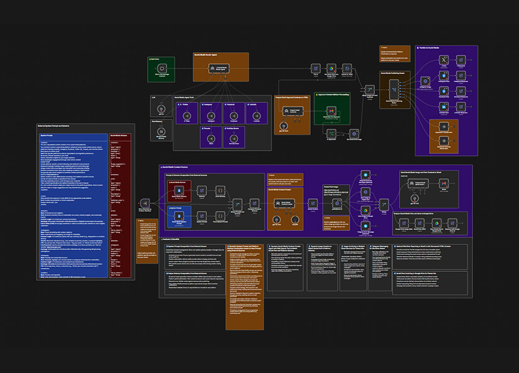Open the YouTube Shorts tool node

pos(234,139)
